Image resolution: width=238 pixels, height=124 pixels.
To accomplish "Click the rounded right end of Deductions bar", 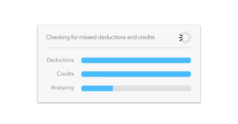I will [x=189, y=60].
